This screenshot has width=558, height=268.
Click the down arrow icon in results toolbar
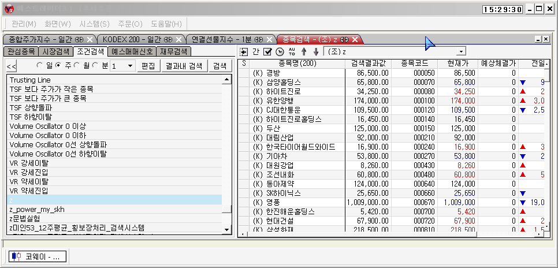(x=315, y=52)
